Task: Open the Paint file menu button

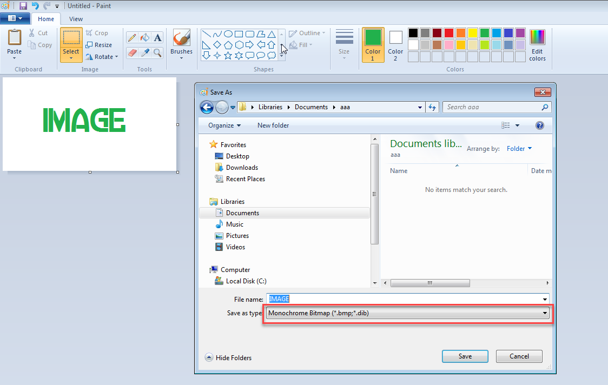Action: [15, 18]
